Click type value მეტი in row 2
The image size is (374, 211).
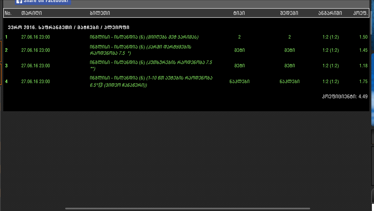239,50
